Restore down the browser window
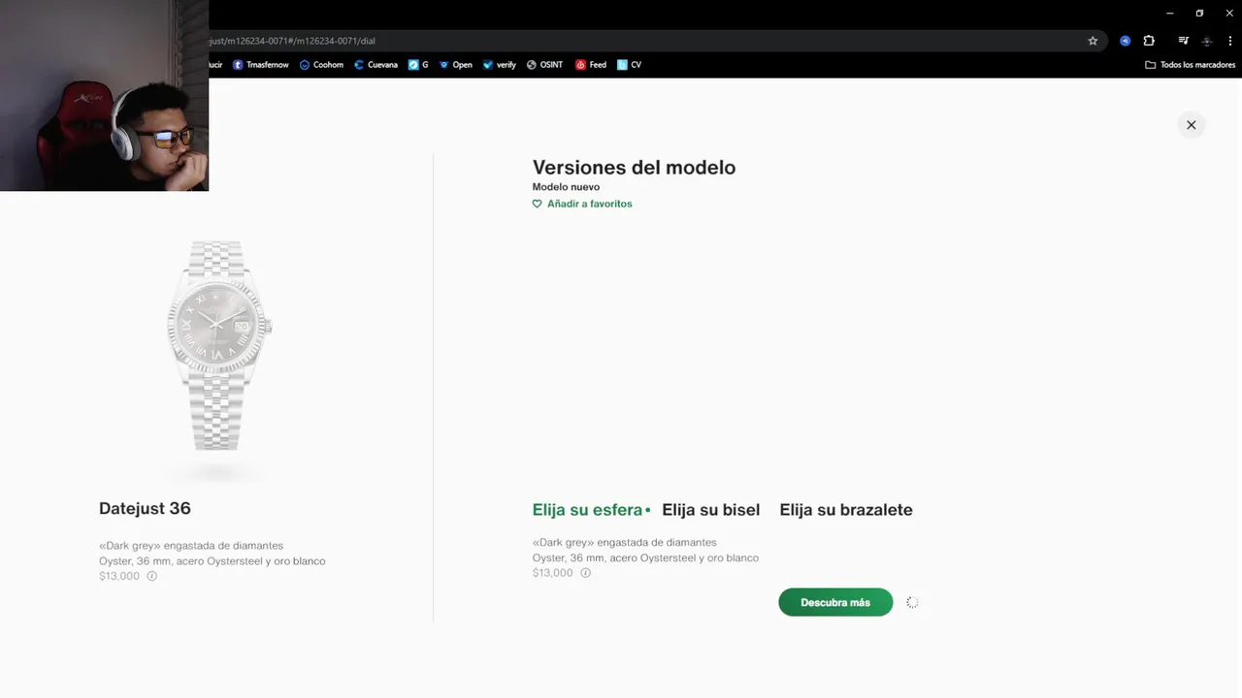This screenshot has width=1242, height=698. 1199,13
